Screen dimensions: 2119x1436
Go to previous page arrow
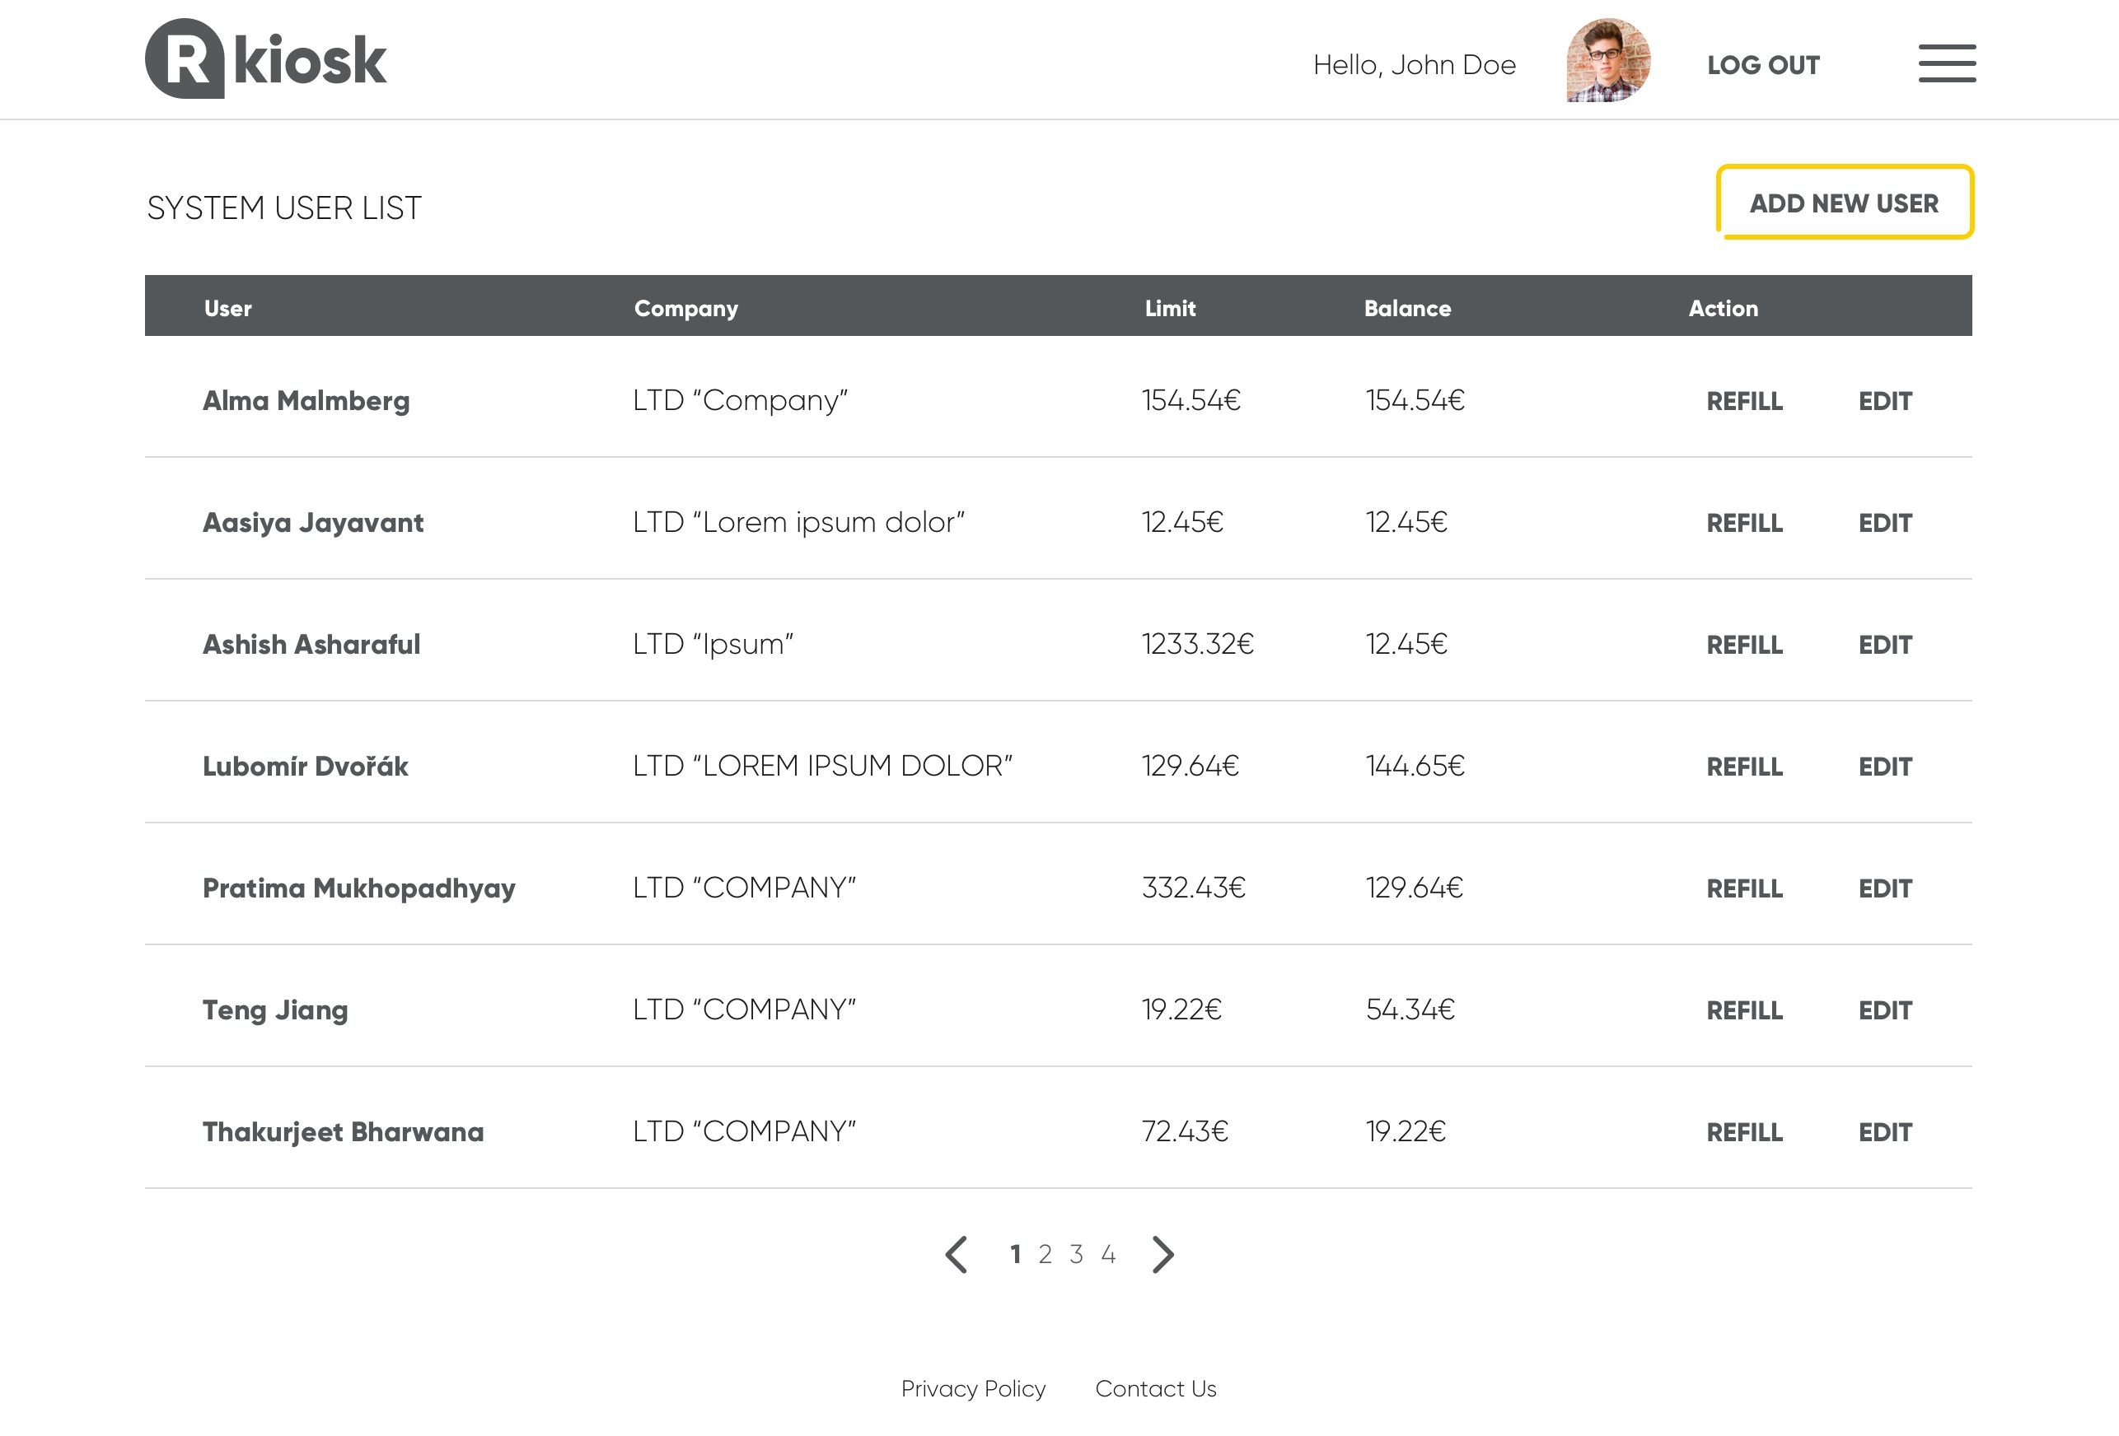(956, 1255)
